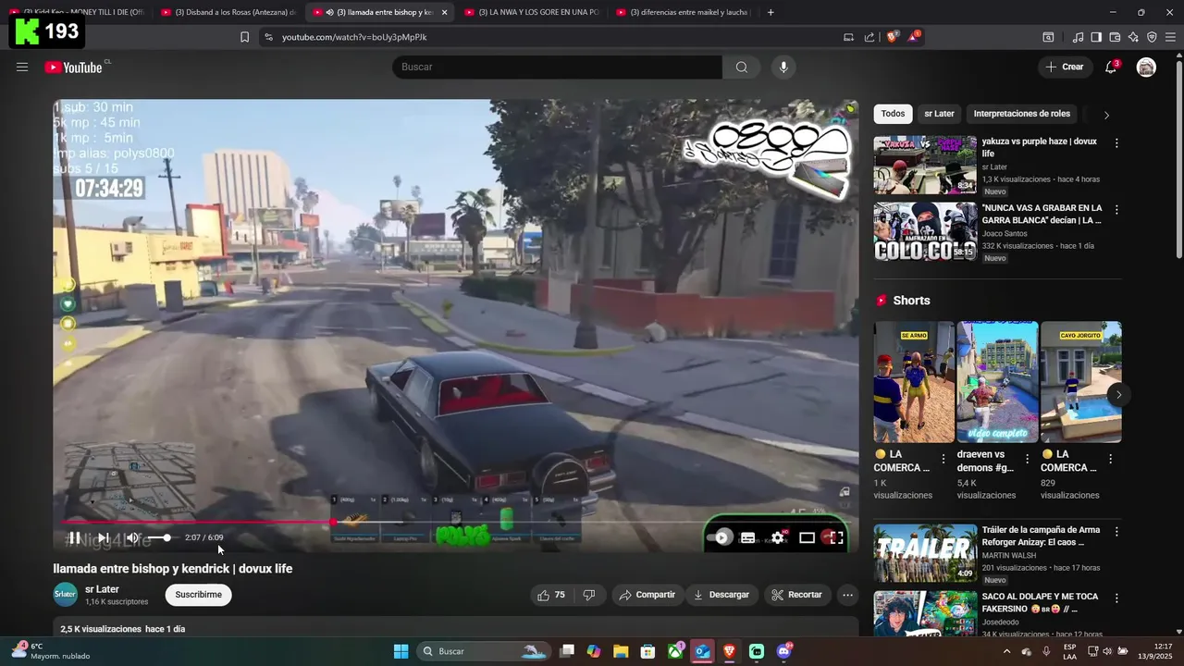The width and height of the screenshot is (1184, 666).
Task: Open the Windows Start menu
Action: (x=401, y=651)
